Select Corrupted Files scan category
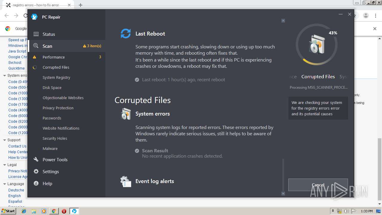Screen dimensions: 382x215 (x=67, y=67)
